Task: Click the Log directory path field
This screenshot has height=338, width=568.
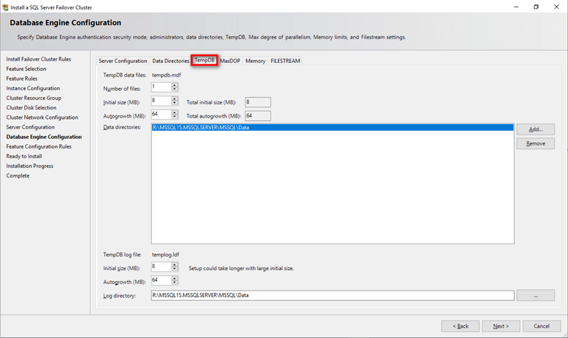Action: click(333, 295)
